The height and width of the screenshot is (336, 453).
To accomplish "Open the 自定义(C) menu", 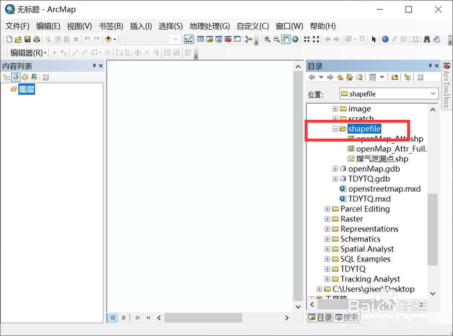I will [253, 26].
